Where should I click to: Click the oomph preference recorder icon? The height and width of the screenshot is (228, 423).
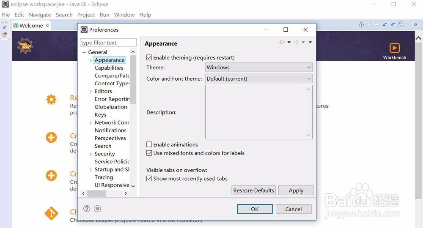(97, 209)
